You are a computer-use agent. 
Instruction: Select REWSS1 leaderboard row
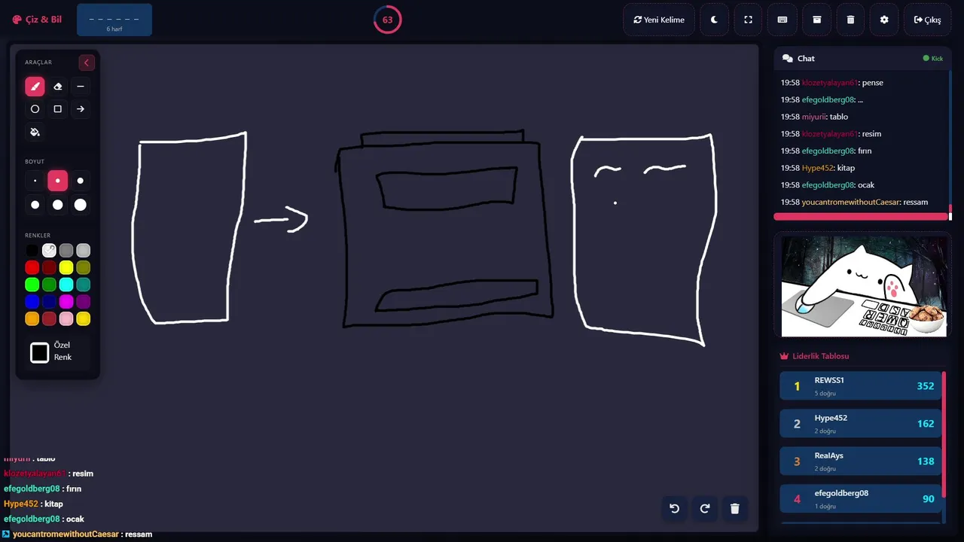point(861,386)
